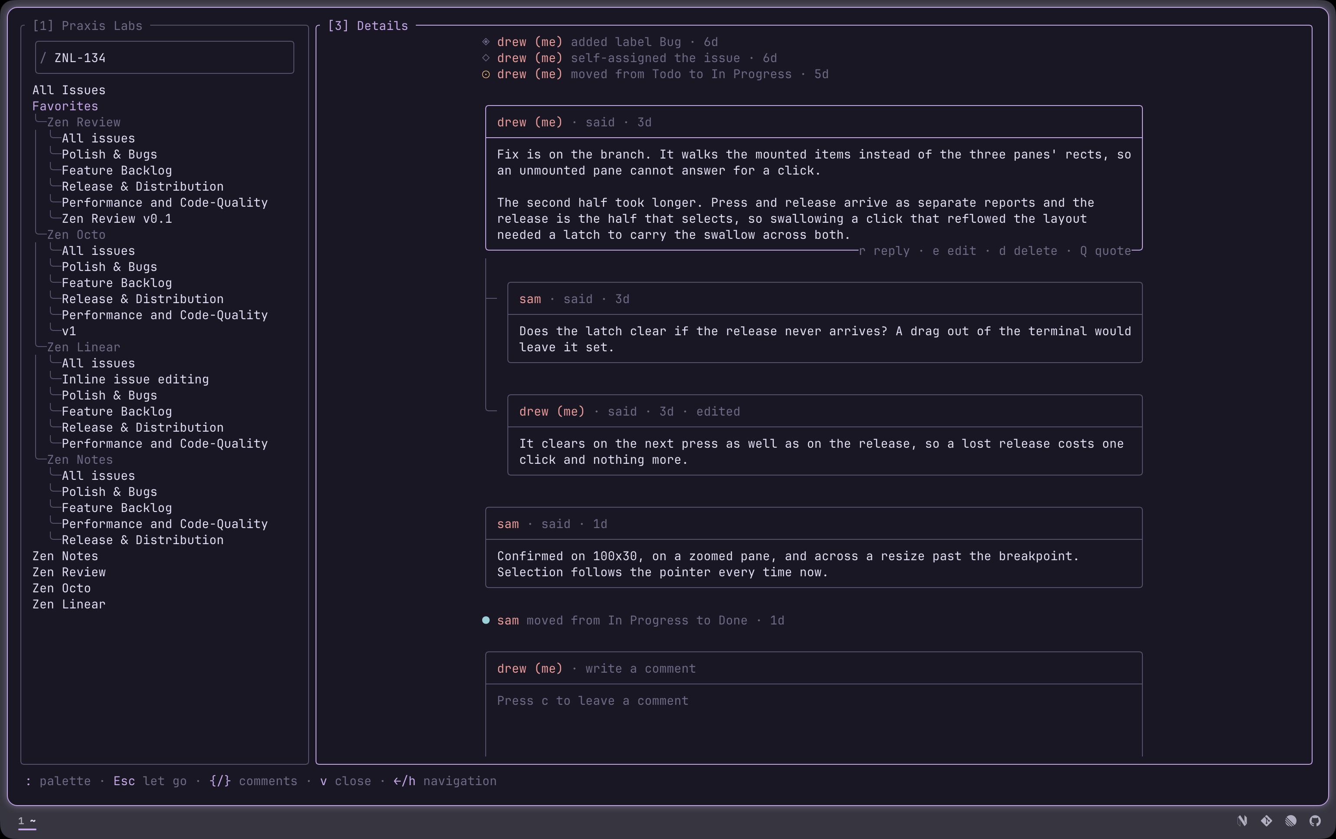Select sam's 'Confirmed on 100x30' comment
This screenshot has width=1336, height=839.
point(813,548)
